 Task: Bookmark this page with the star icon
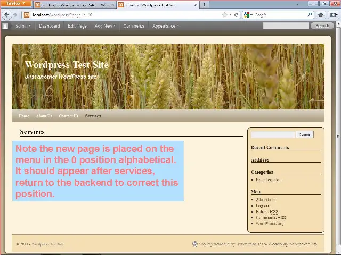pyautogui.click(x=225, y=15)
